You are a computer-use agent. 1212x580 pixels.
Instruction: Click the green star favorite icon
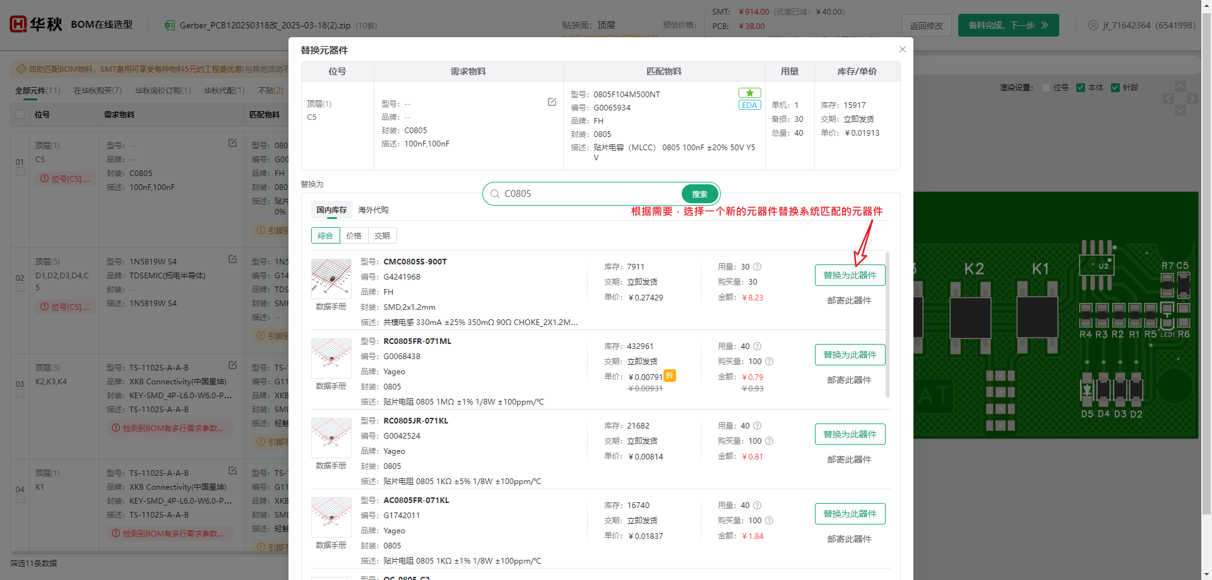749,93
